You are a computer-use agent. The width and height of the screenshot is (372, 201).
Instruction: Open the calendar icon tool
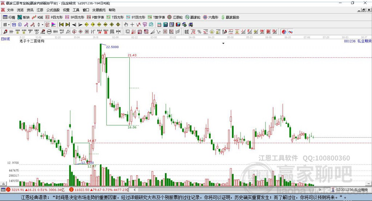pyautogui.click(x=159, y=25)
